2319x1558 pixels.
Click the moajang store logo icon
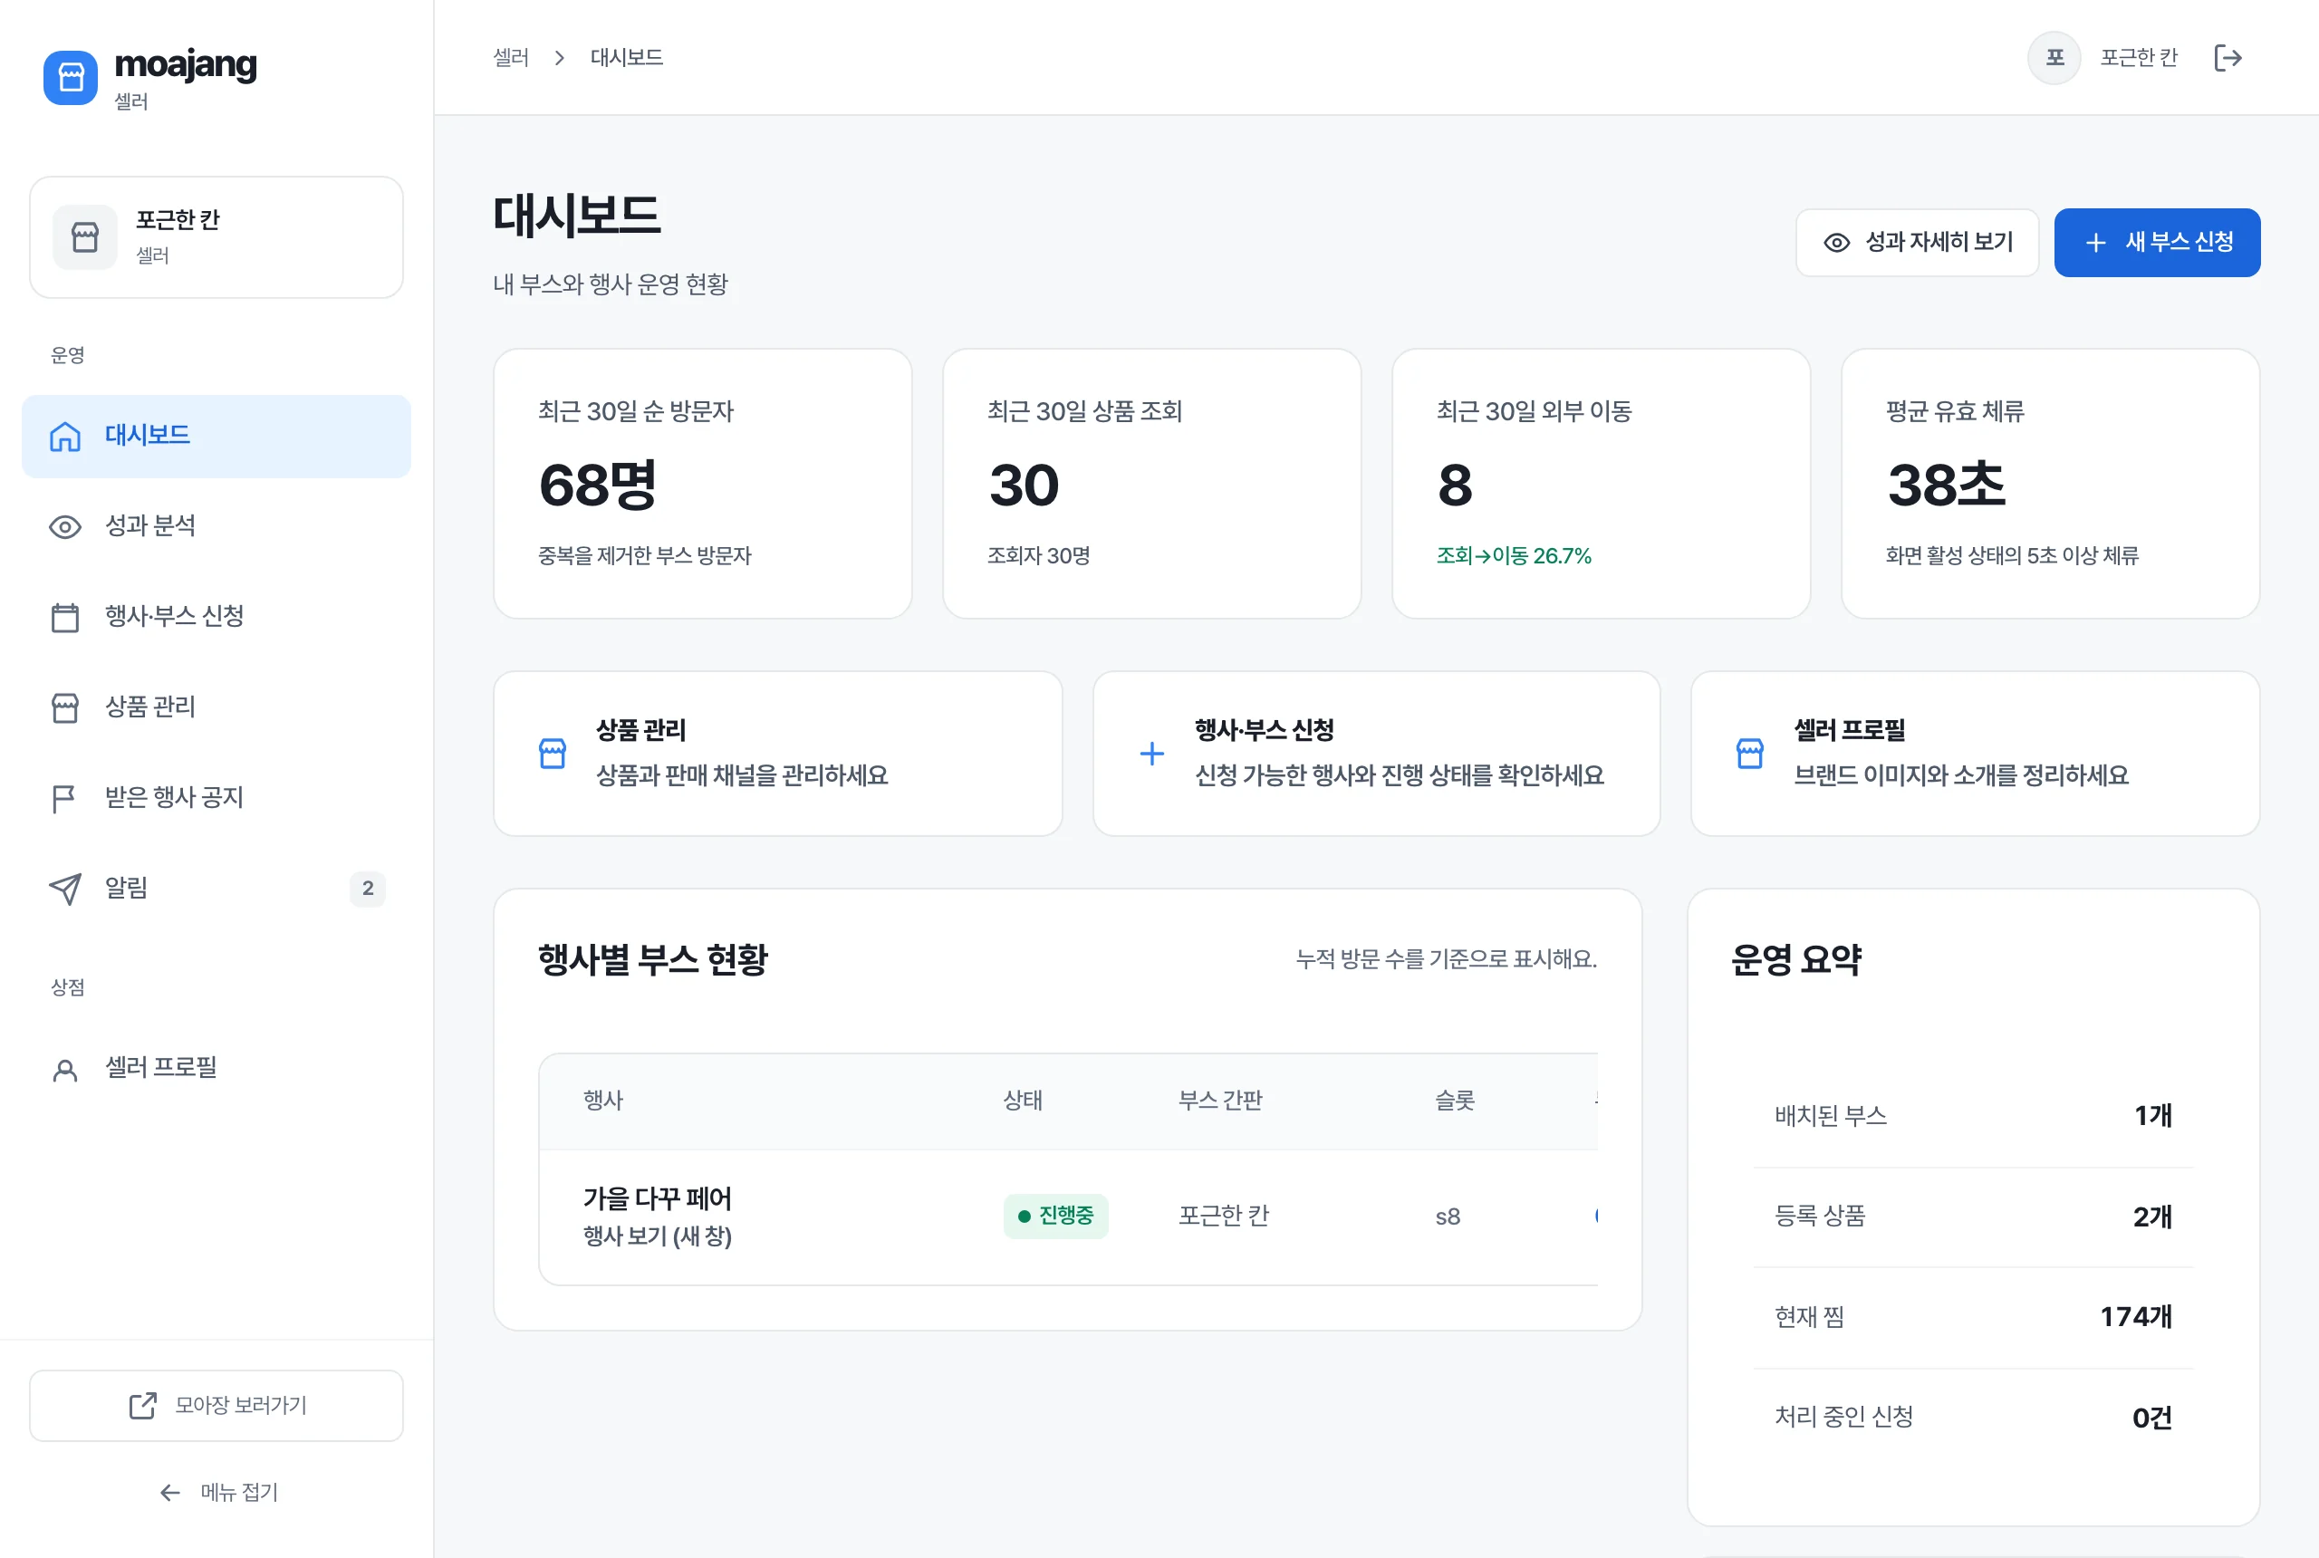tap(71, 78)
